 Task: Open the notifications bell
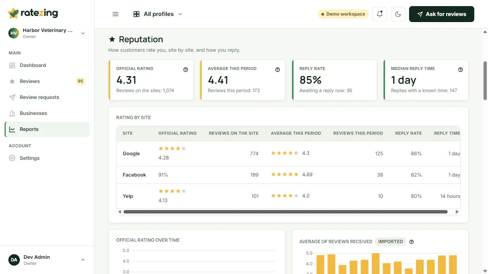click(x=380, y=14)
